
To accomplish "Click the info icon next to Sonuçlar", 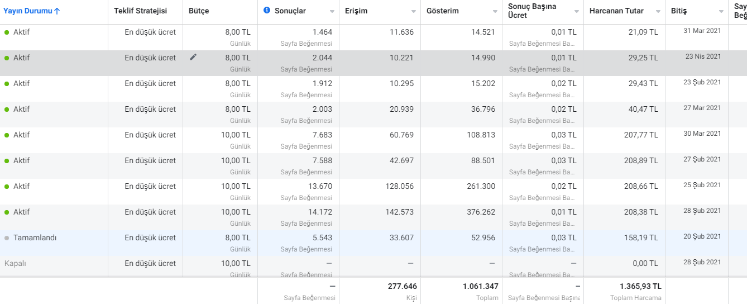I will click(267, 11).
